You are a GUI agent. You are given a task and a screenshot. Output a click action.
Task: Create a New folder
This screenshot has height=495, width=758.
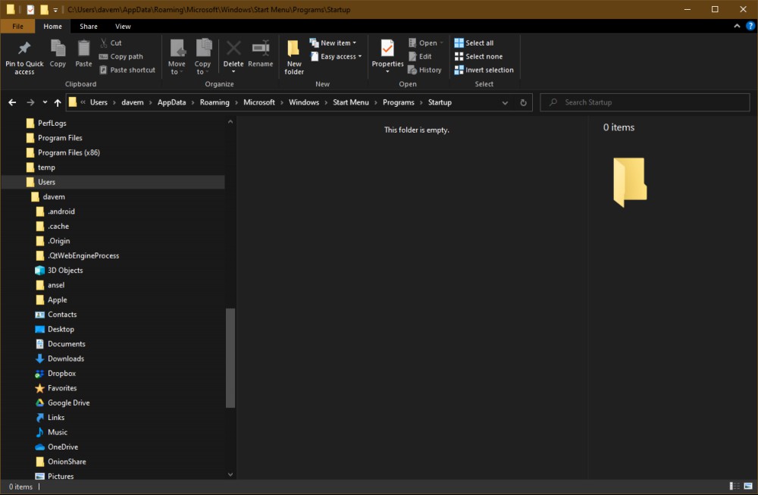click(x=294, y=57)
